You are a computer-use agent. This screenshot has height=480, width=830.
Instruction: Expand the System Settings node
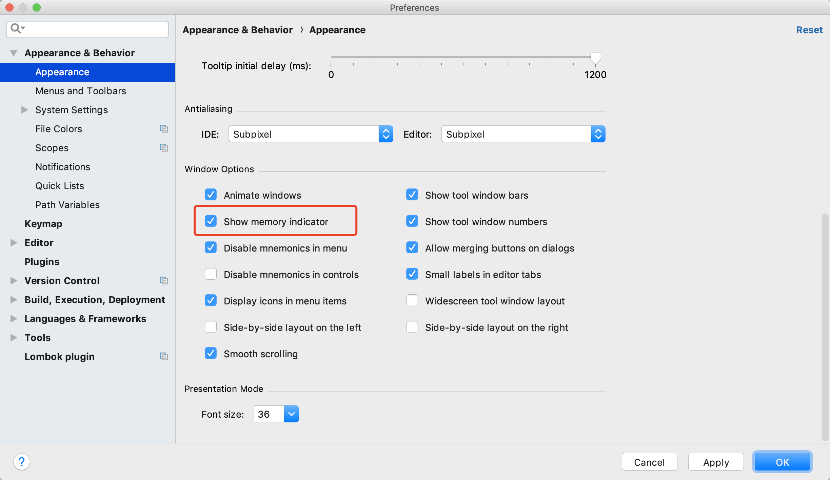tap(24, 110)
